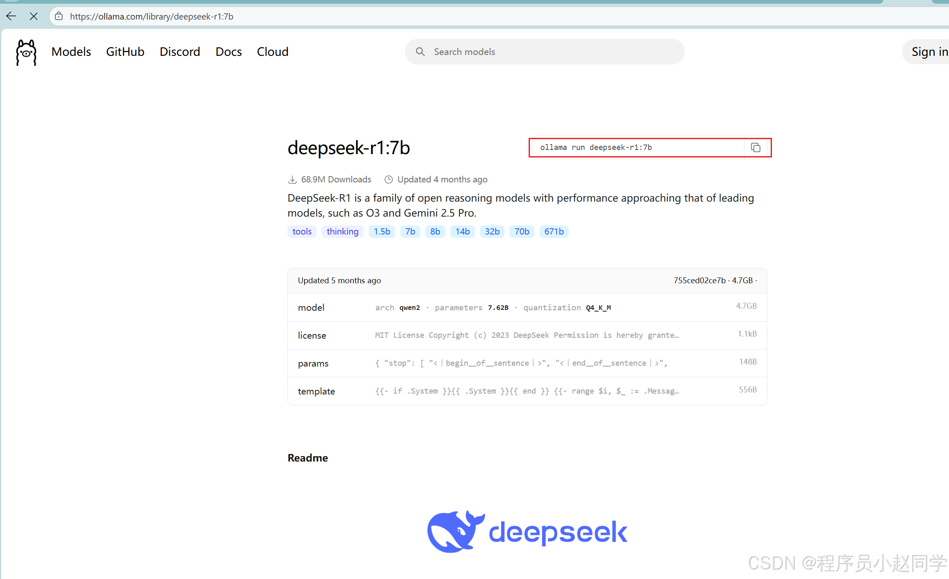Open the template file row
Screen dimensions: 949x579
tap(527, 391)
